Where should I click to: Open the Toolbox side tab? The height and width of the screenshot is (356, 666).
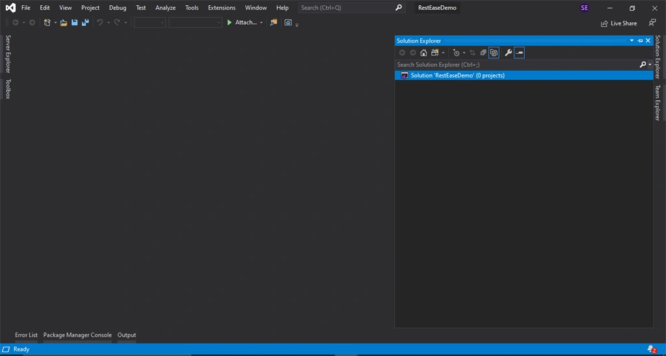pos(8,89)
